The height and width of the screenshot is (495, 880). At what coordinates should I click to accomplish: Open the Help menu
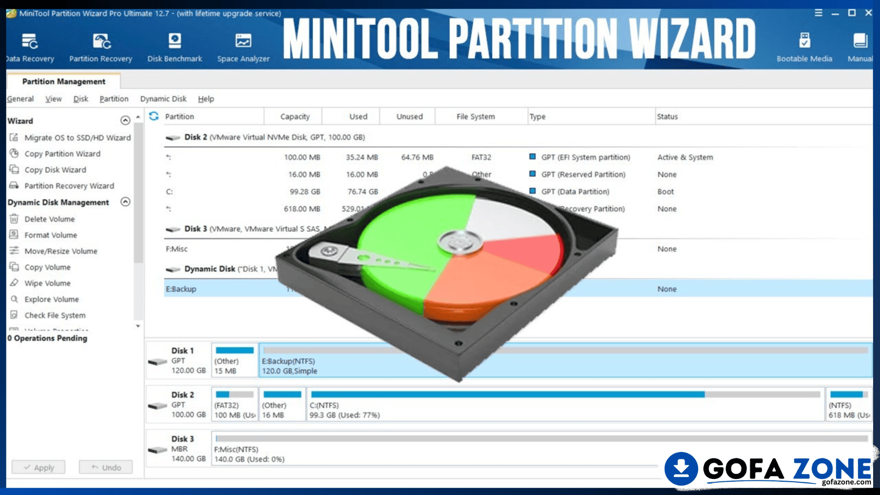tap(206, 99)
